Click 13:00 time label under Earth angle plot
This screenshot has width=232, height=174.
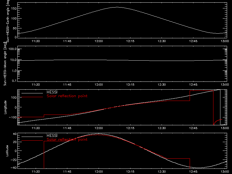[x=225, y=41]
